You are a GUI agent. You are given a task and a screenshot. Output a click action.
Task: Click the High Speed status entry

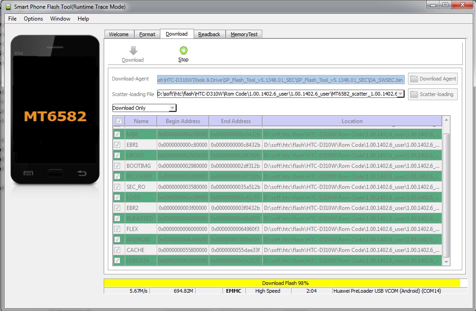coord(268,291)
